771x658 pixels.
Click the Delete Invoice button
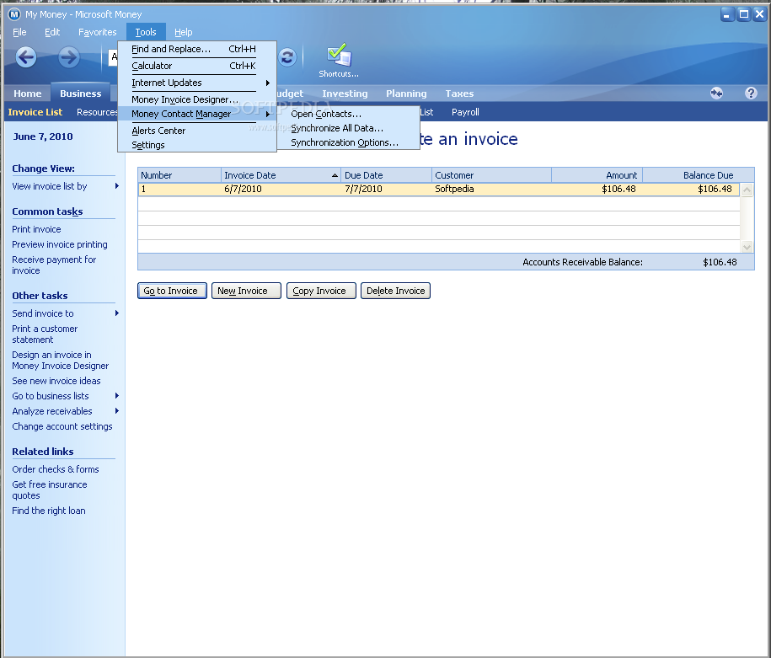395,291
